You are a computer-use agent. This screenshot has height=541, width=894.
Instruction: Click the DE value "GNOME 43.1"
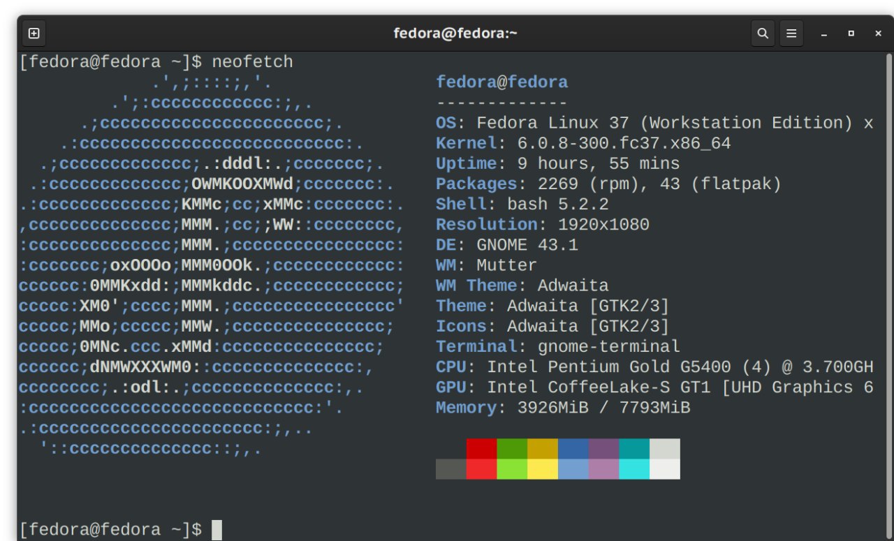pyautogui.click(x=528, y=246)
